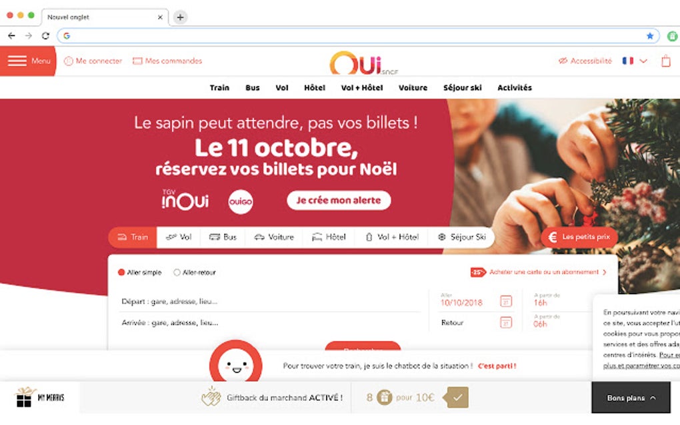Click the Départ station input field
680x425 pixels.
pyautogui.click(x=271, y=302)
